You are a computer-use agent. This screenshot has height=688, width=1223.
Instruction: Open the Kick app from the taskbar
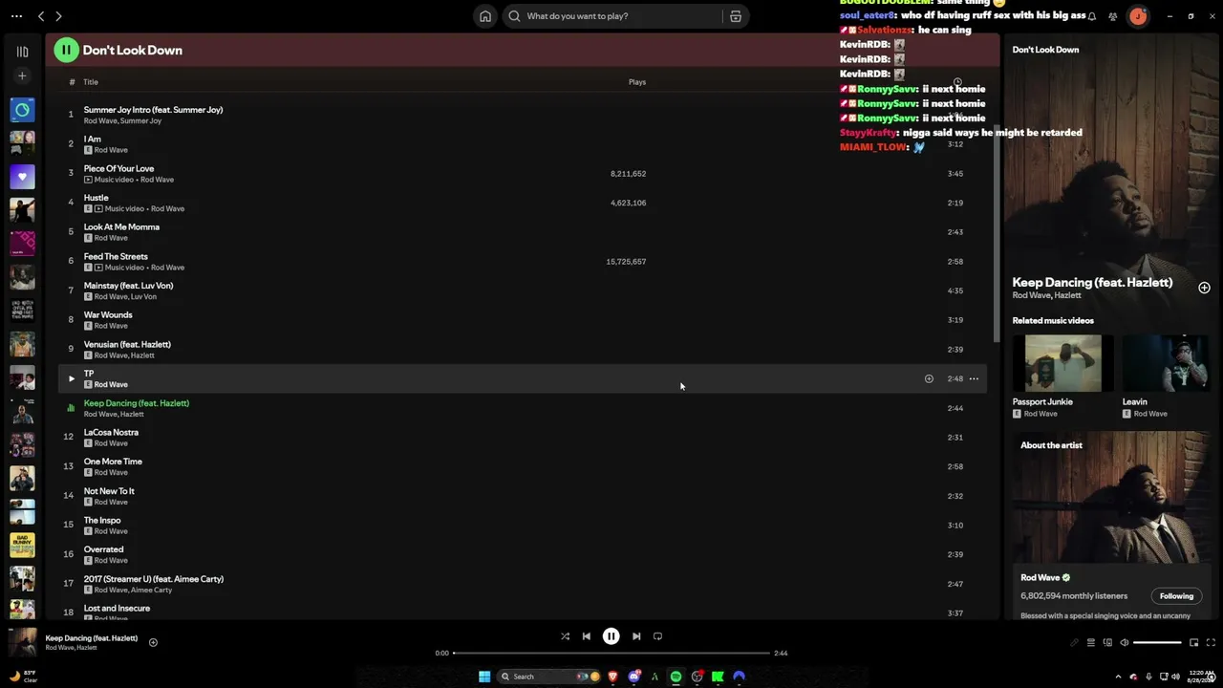pyautogui.click(x=718, y=677)
